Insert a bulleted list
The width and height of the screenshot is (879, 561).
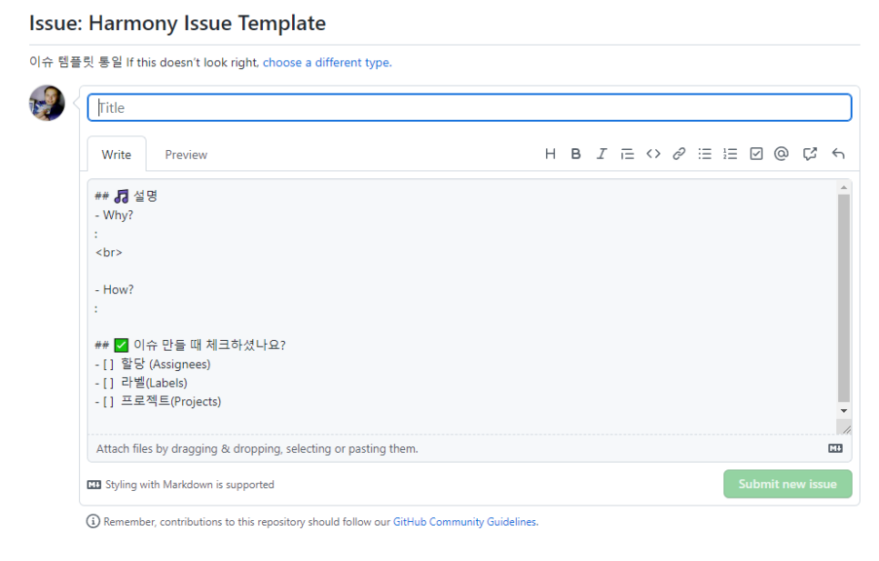[704, 154]
